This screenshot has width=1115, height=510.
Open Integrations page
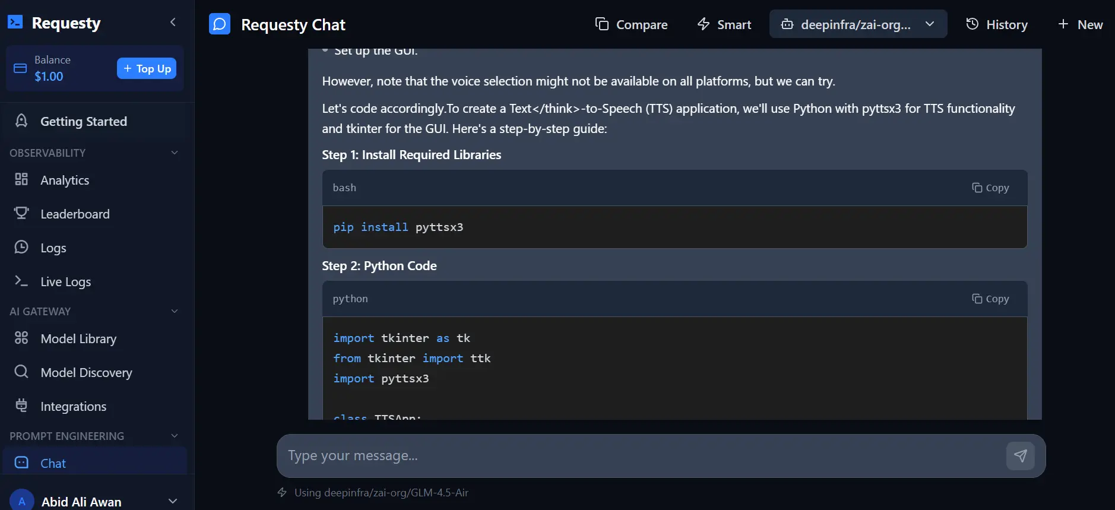coord(74,406)
